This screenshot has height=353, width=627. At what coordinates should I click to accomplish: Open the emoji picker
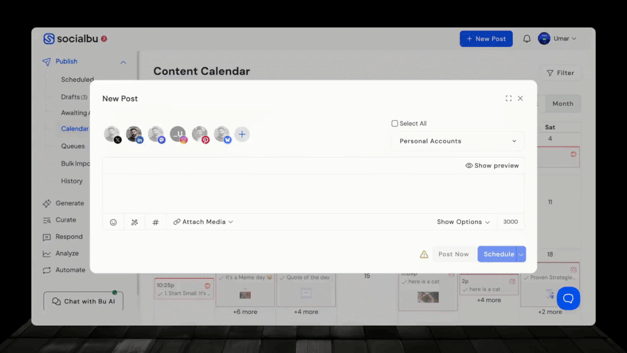pos(113,222)
